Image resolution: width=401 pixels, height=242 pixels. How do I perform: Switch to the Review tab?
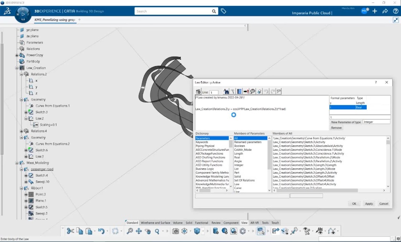[216, 223]
